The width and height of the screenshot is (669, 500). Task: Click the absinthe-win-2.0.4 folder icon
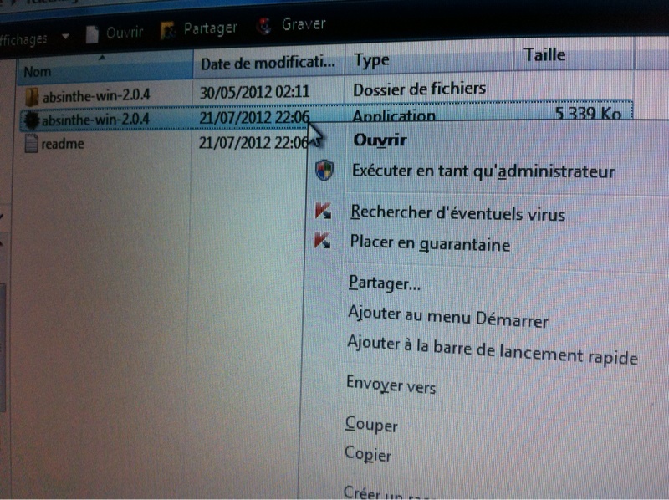[31, 94]
